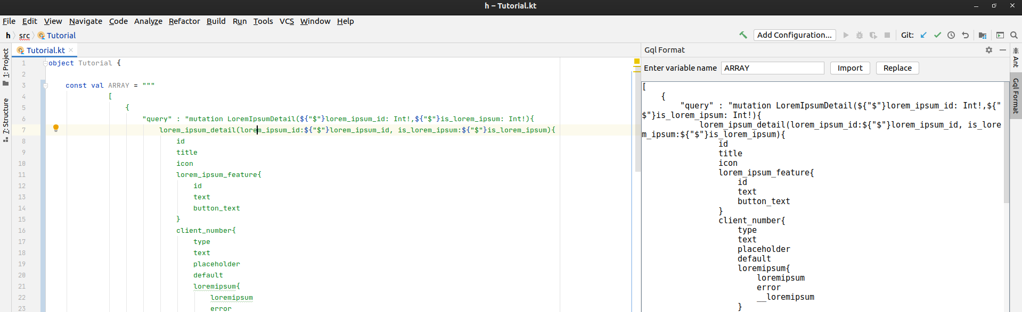Image resolution: width=1022 pixels, height=312 pixels.
Task: Click Search Everywhere magnifier icon
Action: [1014, 35]
